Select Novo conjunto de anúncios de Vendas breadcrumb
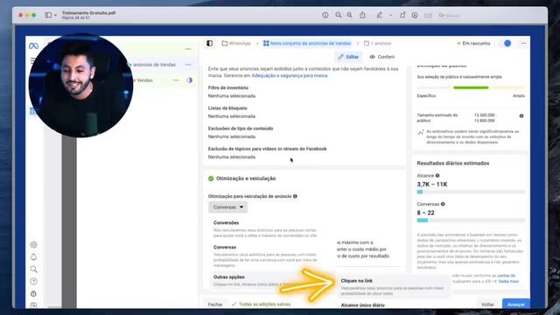 (x=307, y=43)
